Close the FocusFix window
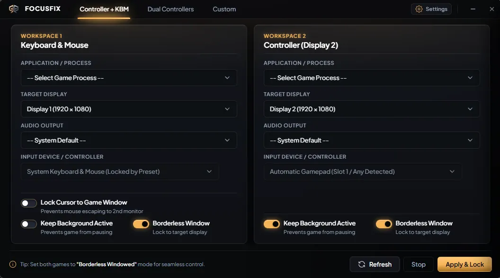The width and height of the screenshot is (500, 278). (x=491, y=9)
